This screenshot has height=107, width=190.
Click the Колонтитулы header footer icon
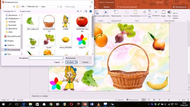(x=135, y=13)
